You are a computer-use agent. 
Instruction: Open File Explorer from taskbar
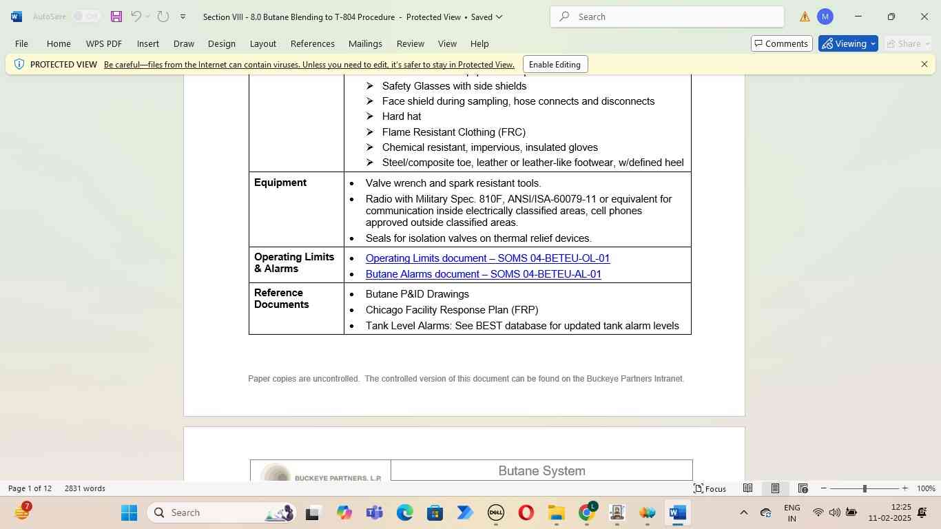557,512
